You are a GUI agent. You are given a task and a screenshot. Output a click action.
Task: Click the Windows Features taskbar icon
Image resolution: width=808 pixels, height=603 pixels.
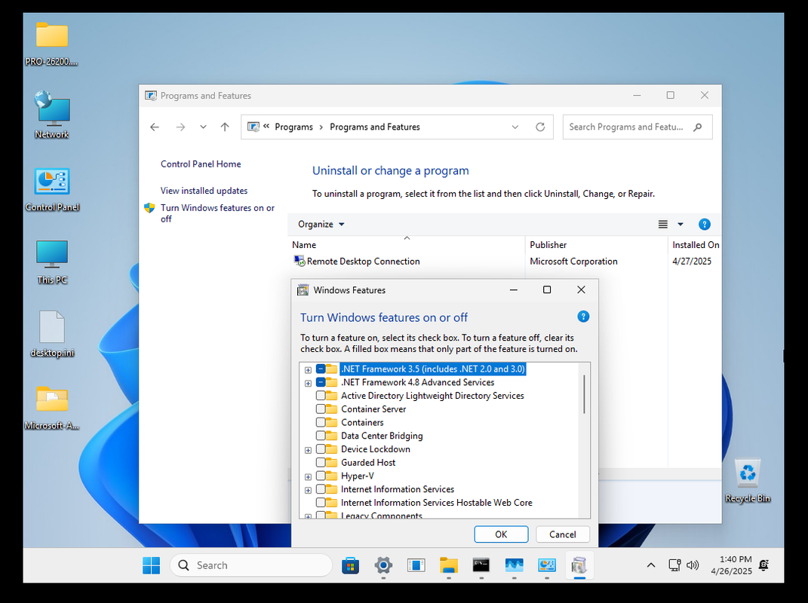579,565
